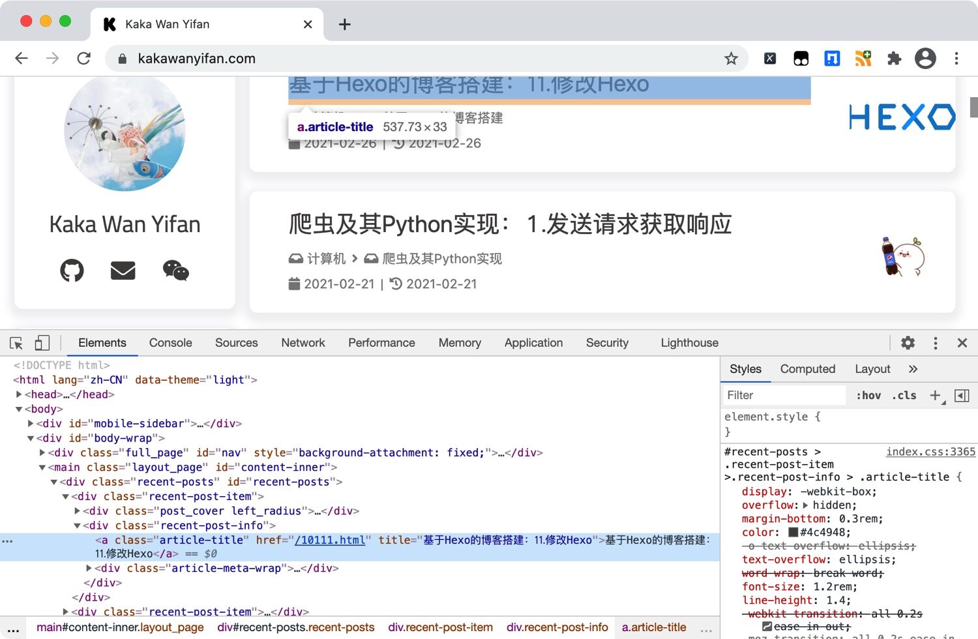Toggle the :hov element state panel
Image resolution: width=978 pixels, height=639 pixels.
[868, 395]
